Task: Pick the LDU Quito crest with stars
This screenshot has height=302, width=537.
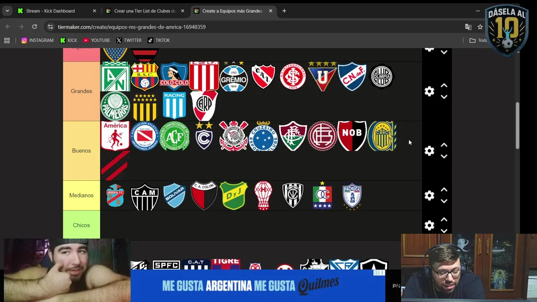Action: click(x=322, y=76)
